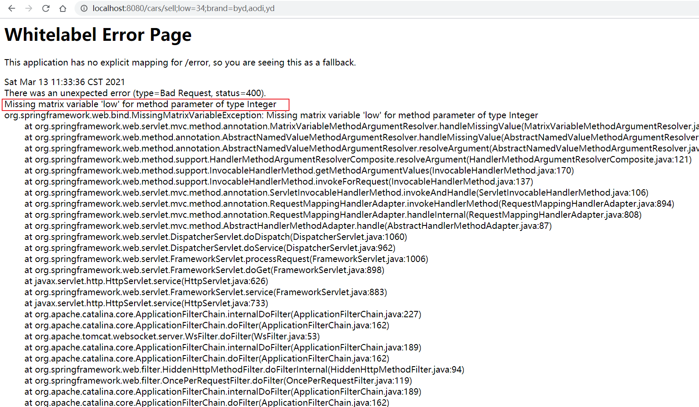Click the InvocableHandlerMethod.invokeForRequest line

pyautogui.click(x=279, y=182)
